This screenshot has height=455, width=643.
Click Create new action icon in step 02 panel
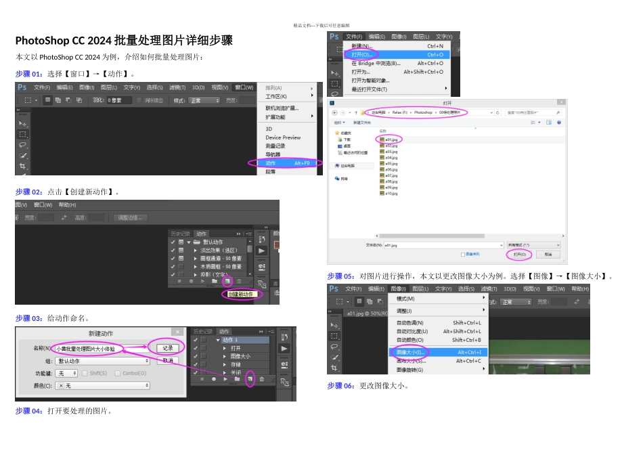[227, 282]
